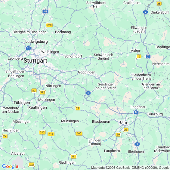Click the yellow 465 road shield
This screenshot has height=170, width=170.
[79, 133]
